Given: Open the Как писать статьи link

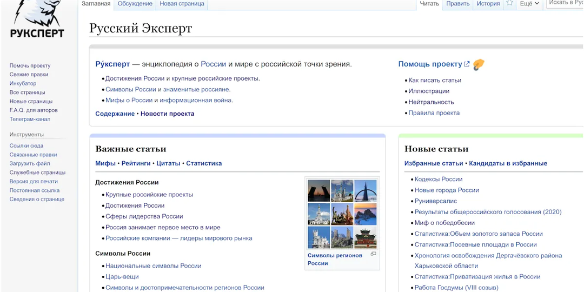Looking at the screenshot, I should 435,80.
